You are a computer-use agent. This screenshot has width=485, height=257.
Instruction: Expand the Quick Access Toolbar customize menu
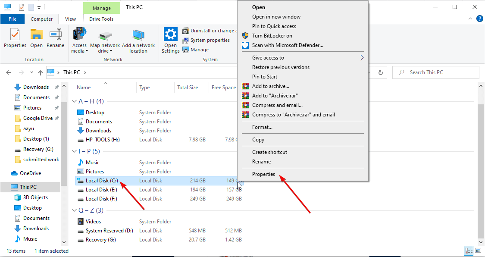(x=39, y=6)
